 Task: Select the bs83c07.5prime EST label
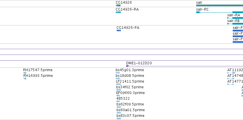130,116
